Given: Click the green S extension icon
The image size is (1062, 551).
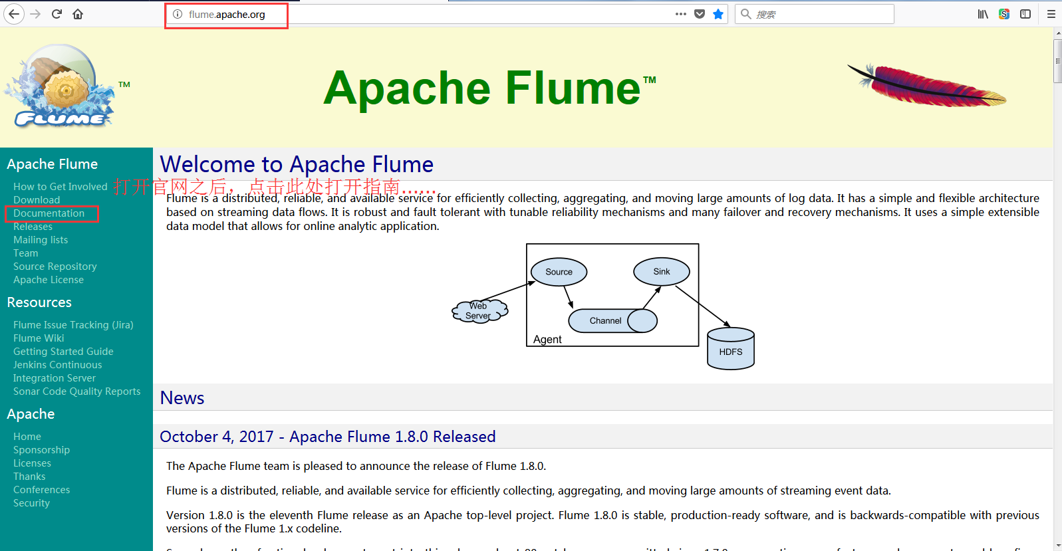Looking at the screenshot, I should [1004, 14].
